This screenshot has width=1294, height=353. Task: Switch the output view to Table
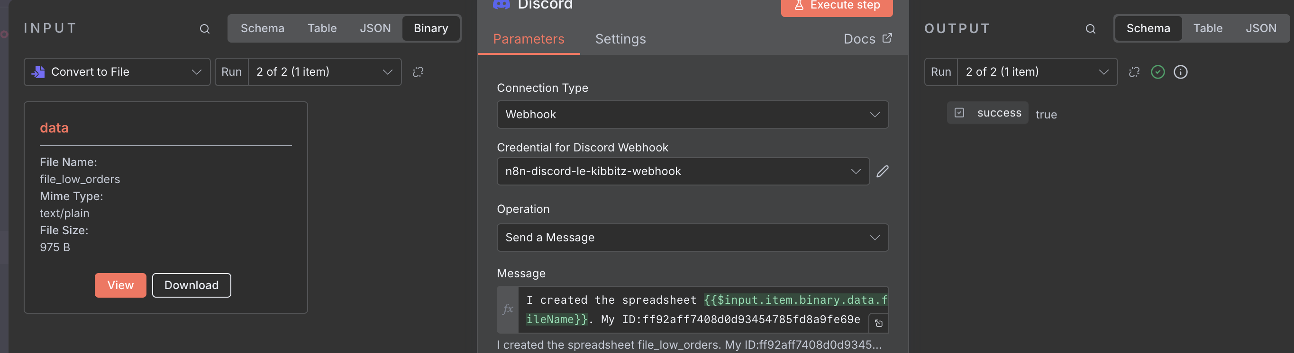point(1208,28)
